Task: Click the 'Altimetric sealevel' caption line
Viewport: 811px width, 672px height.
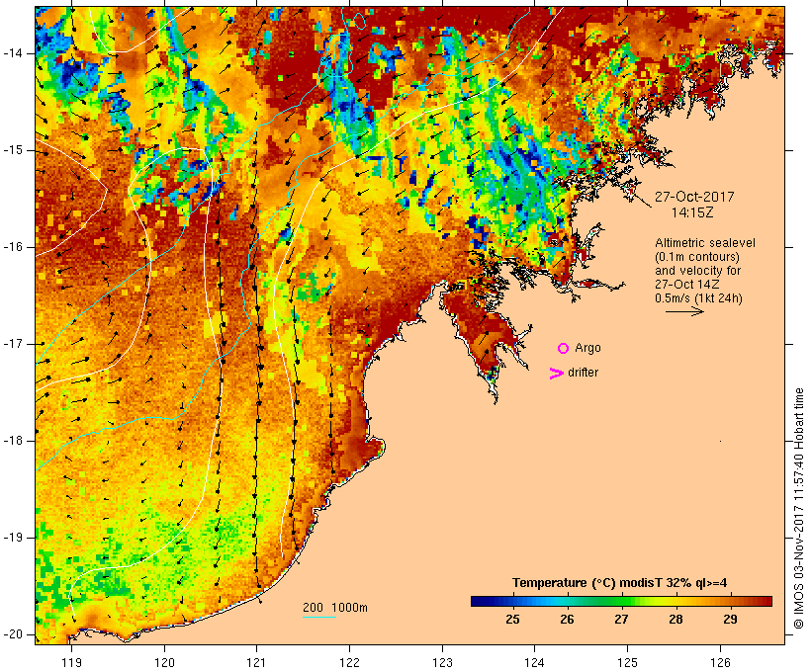Action: click(x=705, y=243)
